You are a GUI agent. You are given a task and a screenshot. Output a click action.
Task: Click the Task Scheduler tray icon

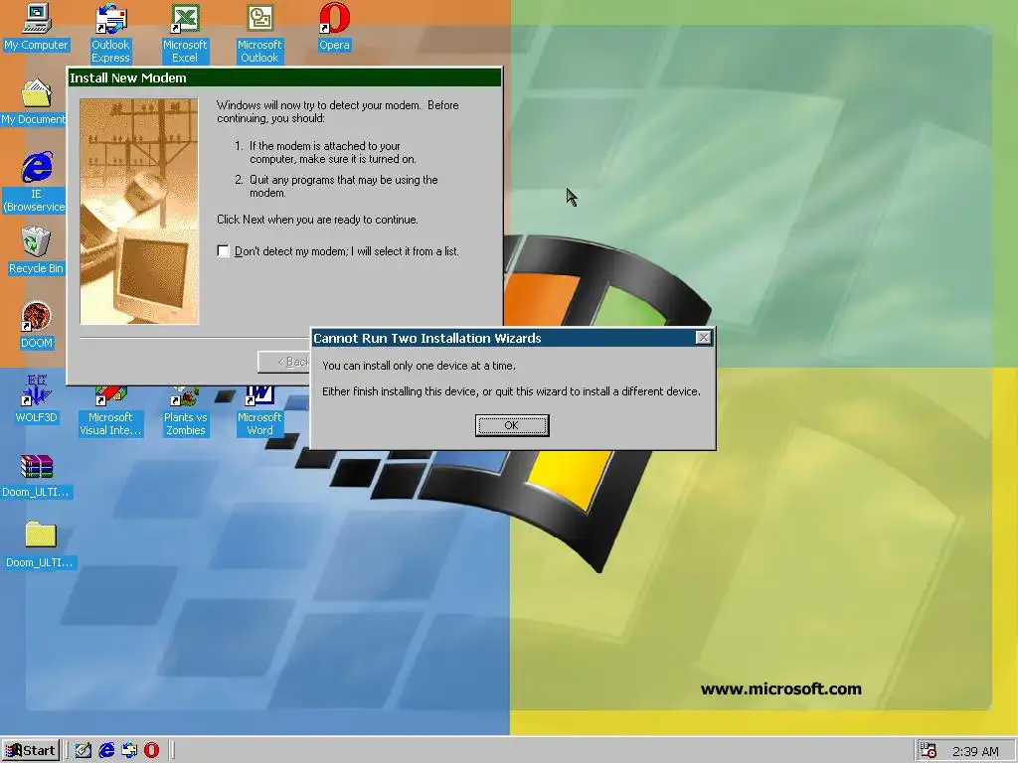coord(929,751)
